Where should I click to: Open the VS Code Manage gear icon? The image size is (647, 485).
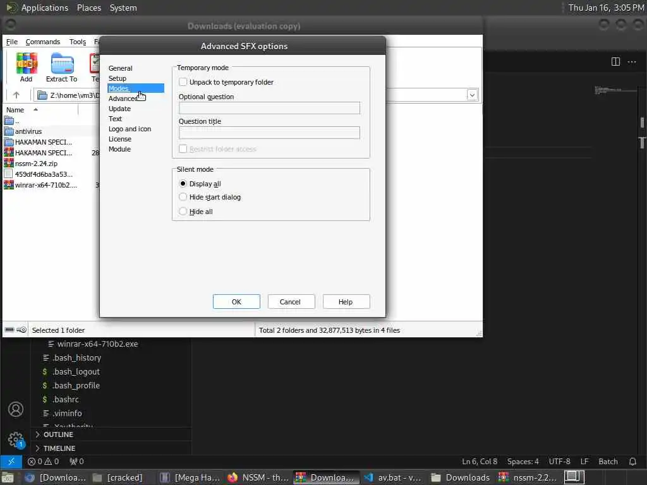[x=16, y=440]
